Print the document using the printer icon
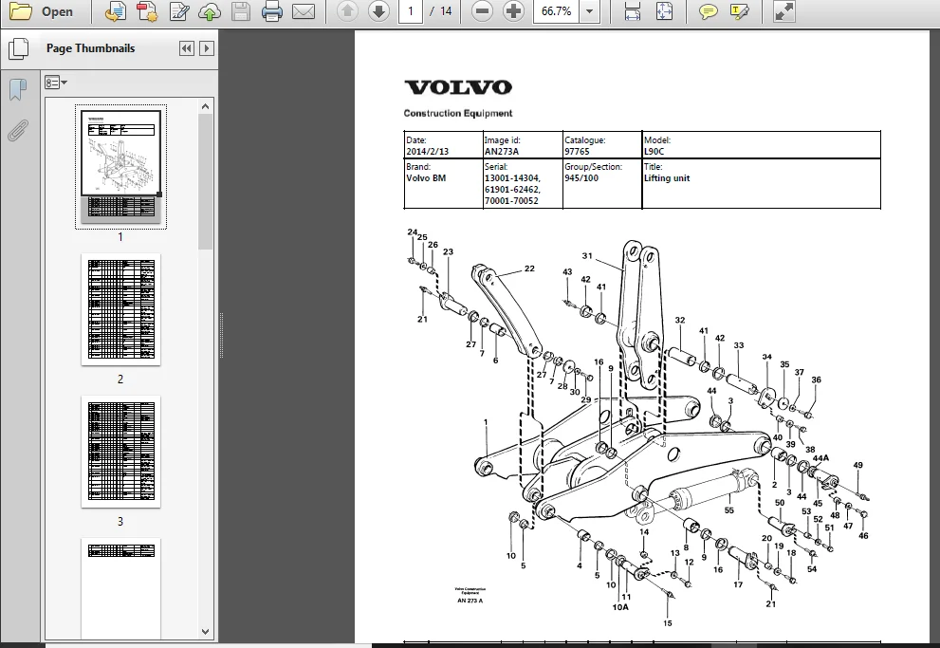This screenshot has width=940, height=648. [x=271, y=11]
